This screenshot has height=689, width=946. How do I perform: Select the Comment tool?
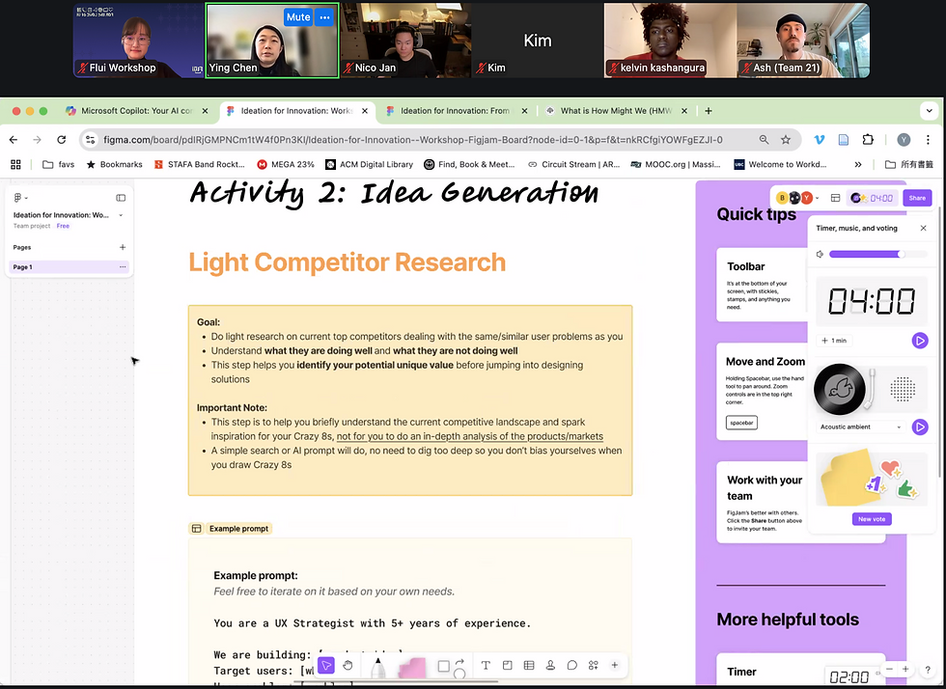tap(571, 665)
